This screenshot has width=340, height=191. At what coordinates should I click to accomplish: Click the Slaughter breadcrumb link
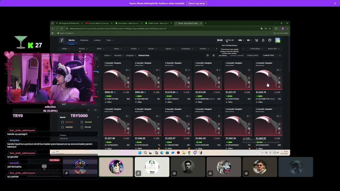[x=130, y=55]
